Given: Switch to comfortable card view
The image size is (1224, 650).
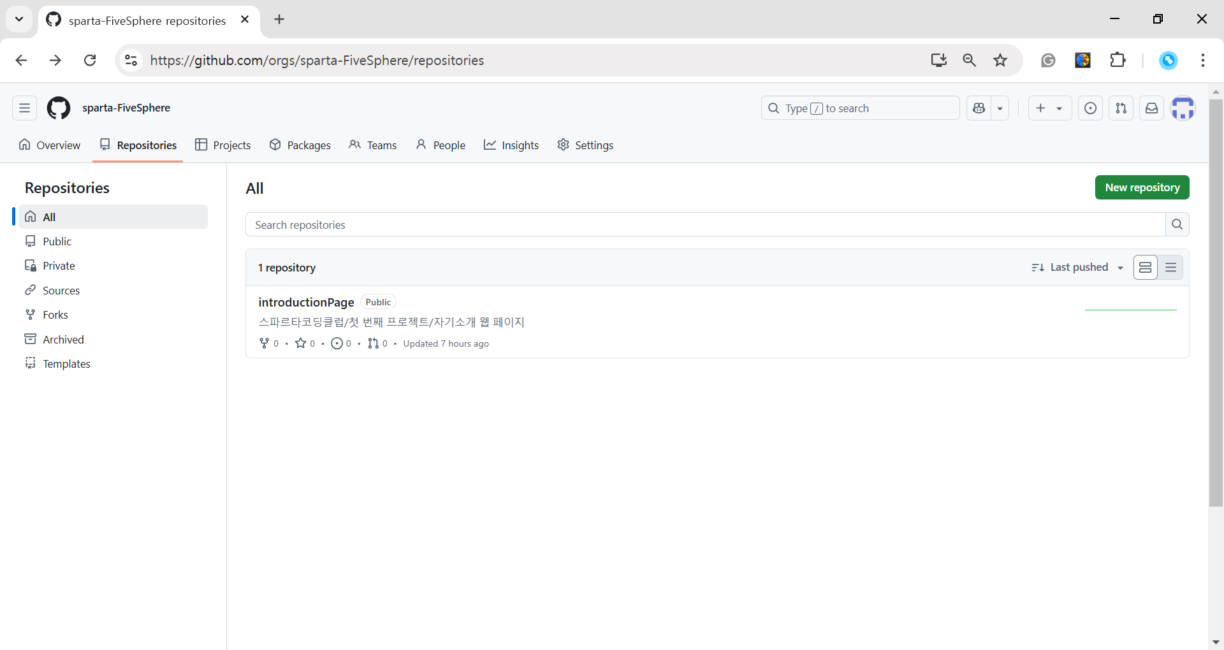Looking at the screenshot, I should click(x=1146, y=268).
